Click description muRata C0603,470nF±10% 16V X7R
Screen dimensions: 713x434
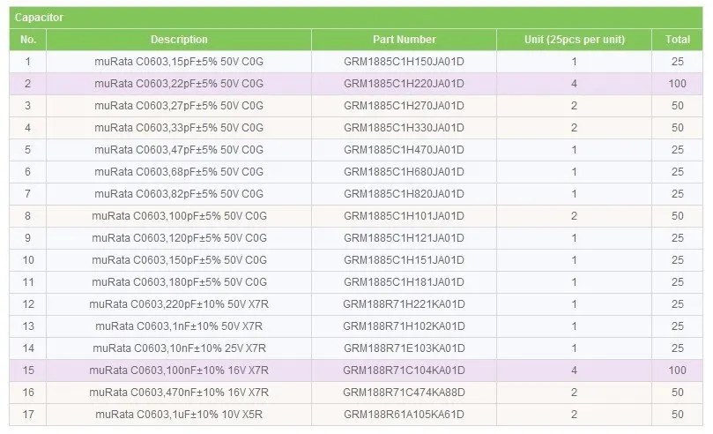[x=179, y=393]
